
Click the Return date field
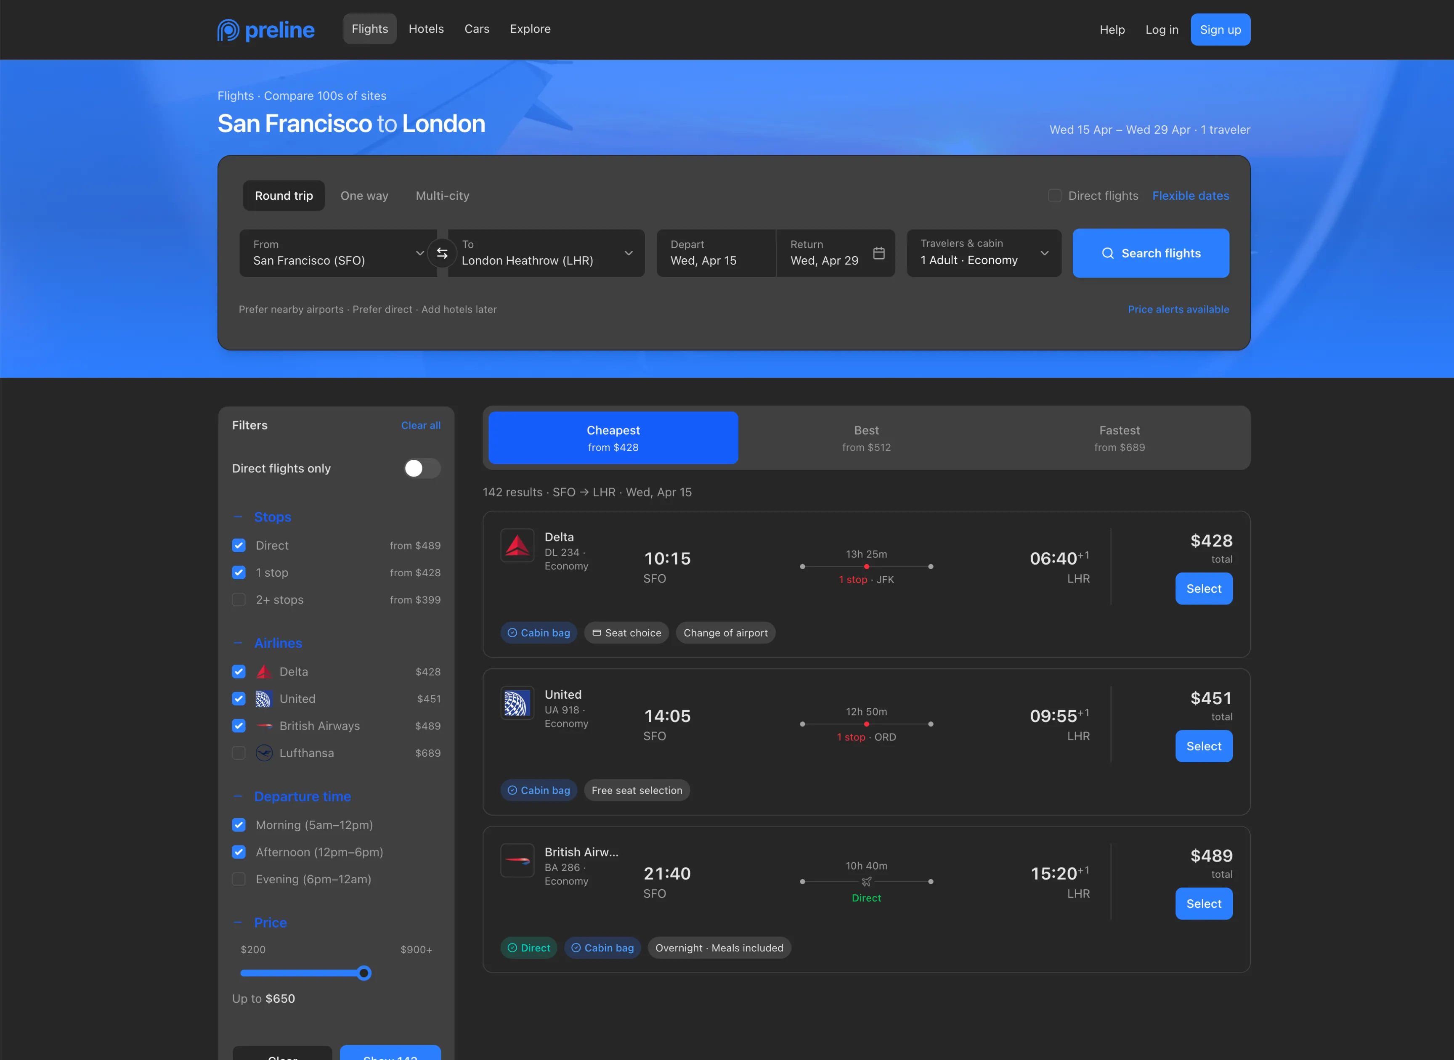836,253
